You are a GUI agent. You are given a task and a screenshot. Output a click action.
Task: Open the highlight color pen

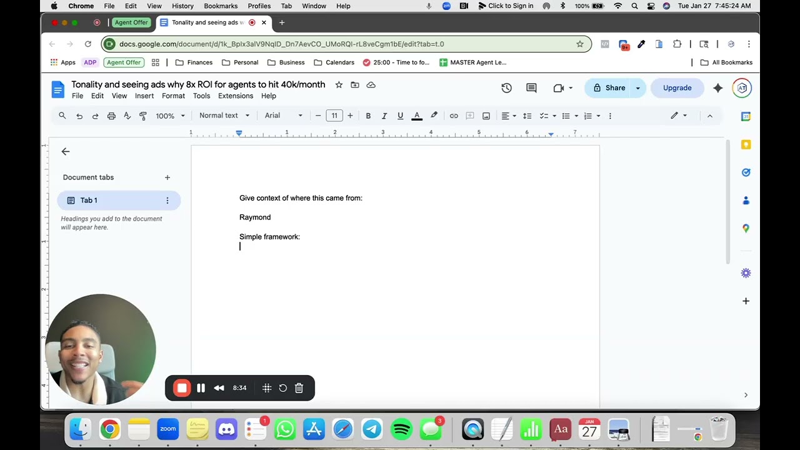[434, 116]
